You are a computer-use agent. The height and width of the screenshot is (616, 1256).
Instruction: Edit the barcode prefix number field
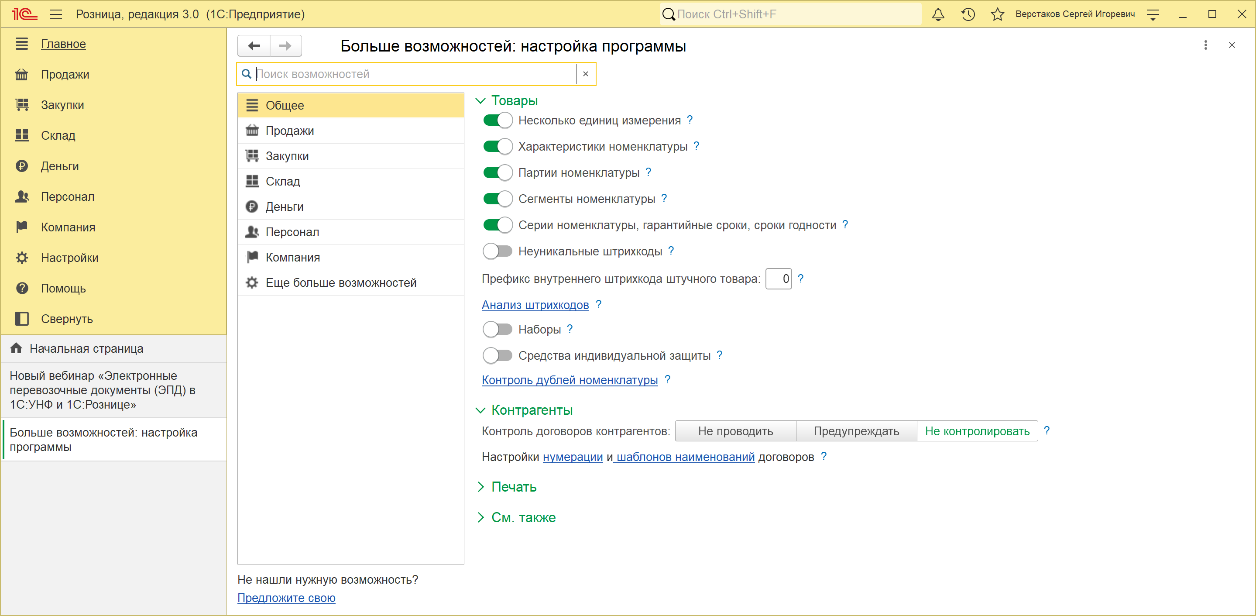click(x=778, y=279)
